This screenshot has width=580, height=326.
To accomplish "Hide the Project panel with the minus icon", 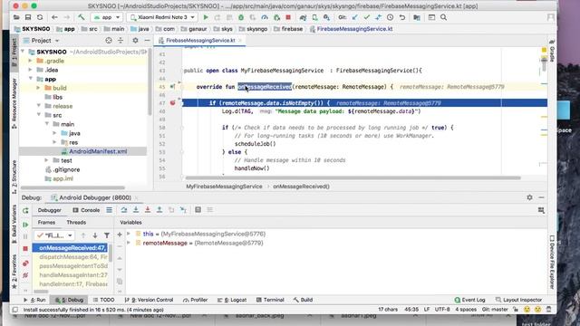I will 147,40.
